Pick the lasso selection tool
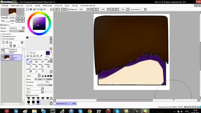The image size is (201, 113). 31,53
